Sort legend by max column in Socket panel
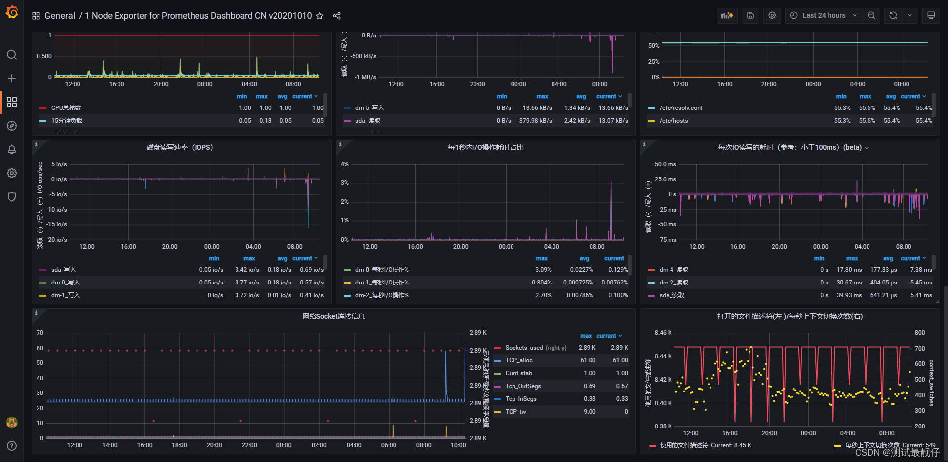The width and height of the screenshot is (948, 462). coord(586,336)
